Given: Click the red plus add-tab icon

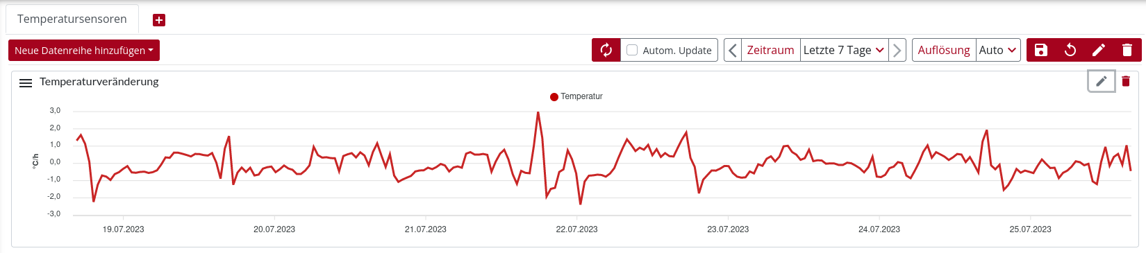Looking at the screenshot, I should pos(159,20).
